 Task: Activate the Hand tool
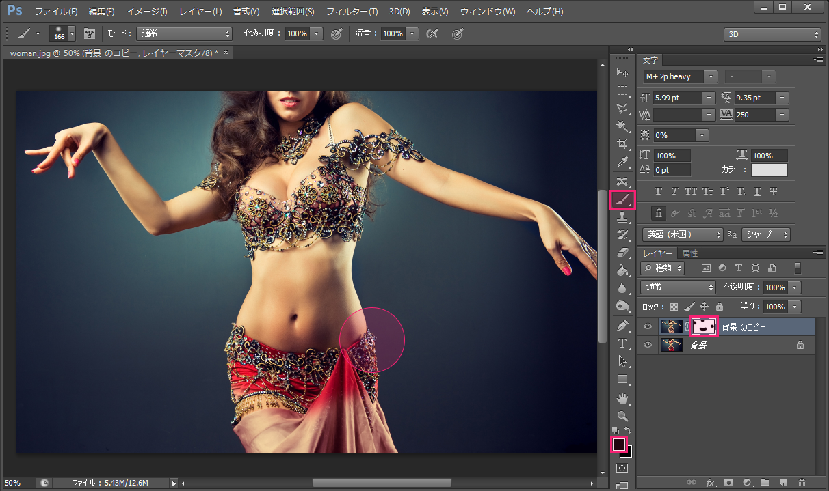[x=622, y=398]
